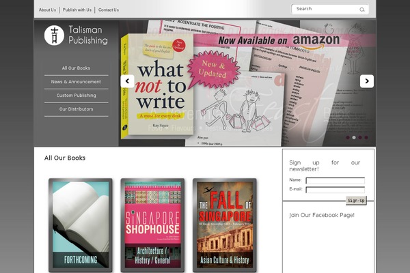This screenshot has height=273, width=410.
Task: Open The Fall of Singapore cover
Action: [x=225, y=225]
